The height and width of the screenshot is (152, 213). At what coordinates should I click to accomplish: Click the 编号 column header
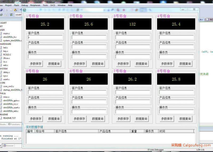[x=31, y=131]
